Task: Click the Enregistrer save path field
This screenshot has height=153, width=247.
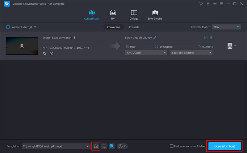Action: tap(52, 146)
